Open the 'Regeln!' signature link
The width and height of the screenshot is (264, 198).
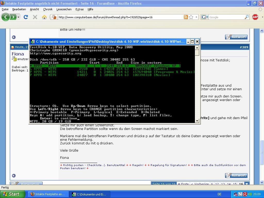[138, 165]
